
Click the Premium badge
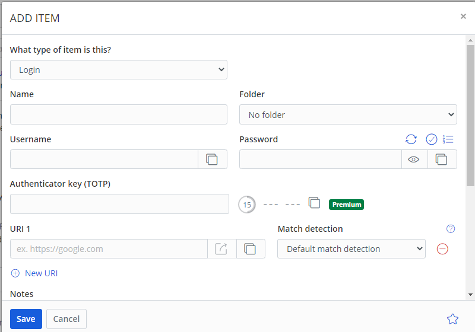(346, 205)
